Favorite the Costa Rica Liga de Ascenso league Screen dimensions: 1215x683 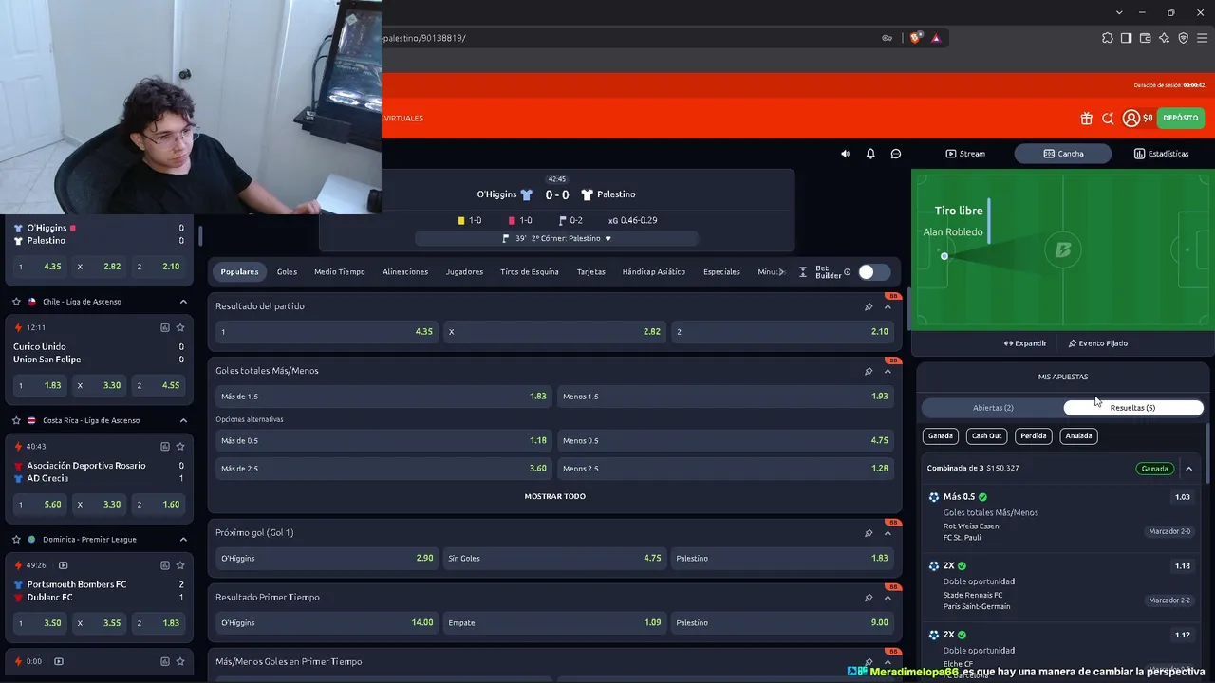point(16,420)
